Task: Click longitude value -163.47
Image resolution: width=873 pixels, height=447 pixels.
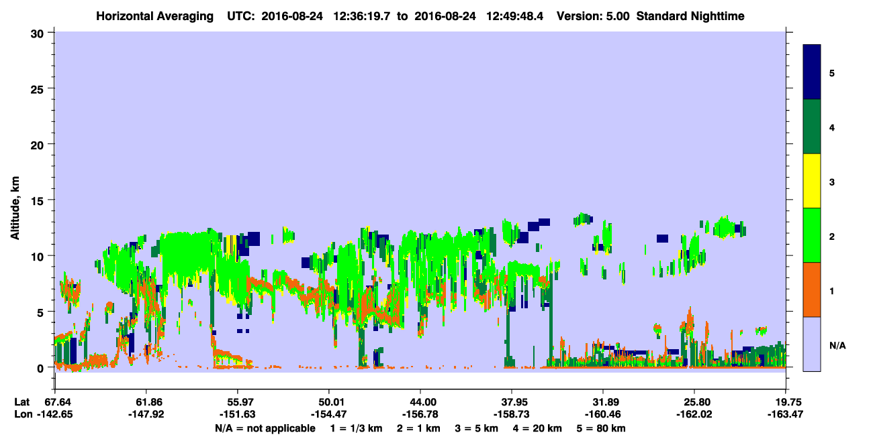Action: (x=786, y=414)
